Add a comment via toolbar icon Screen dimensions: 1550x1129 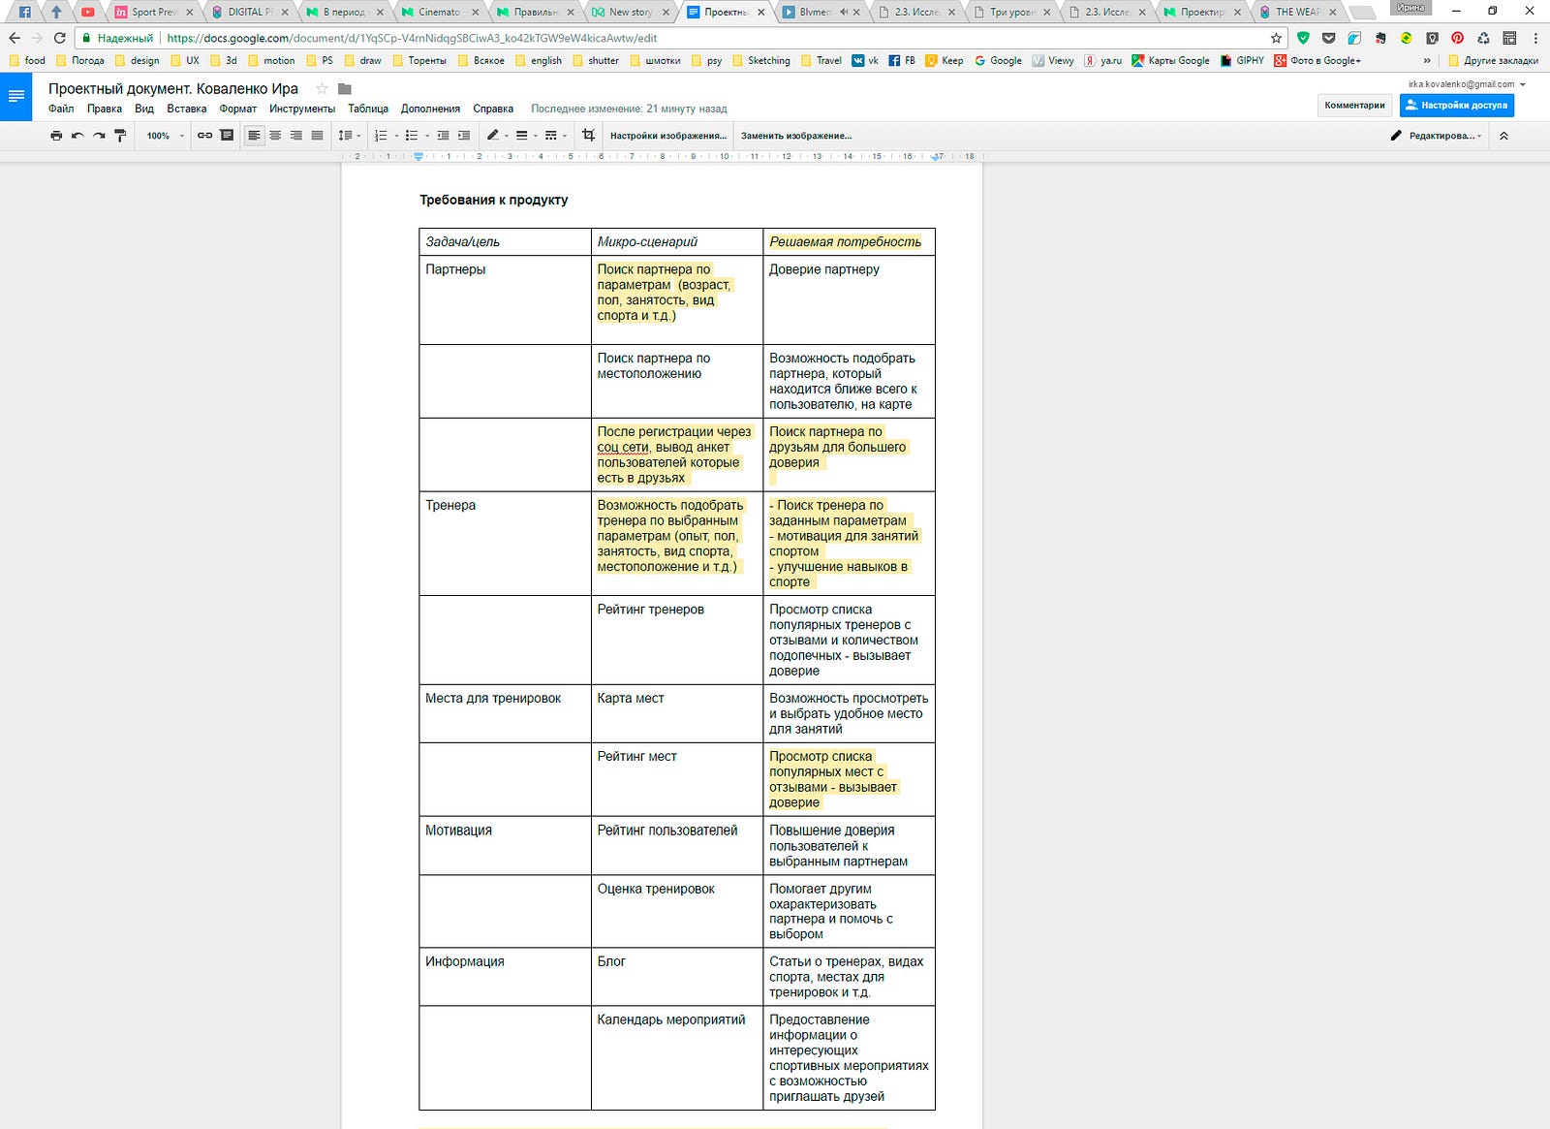tap(227, 136)
